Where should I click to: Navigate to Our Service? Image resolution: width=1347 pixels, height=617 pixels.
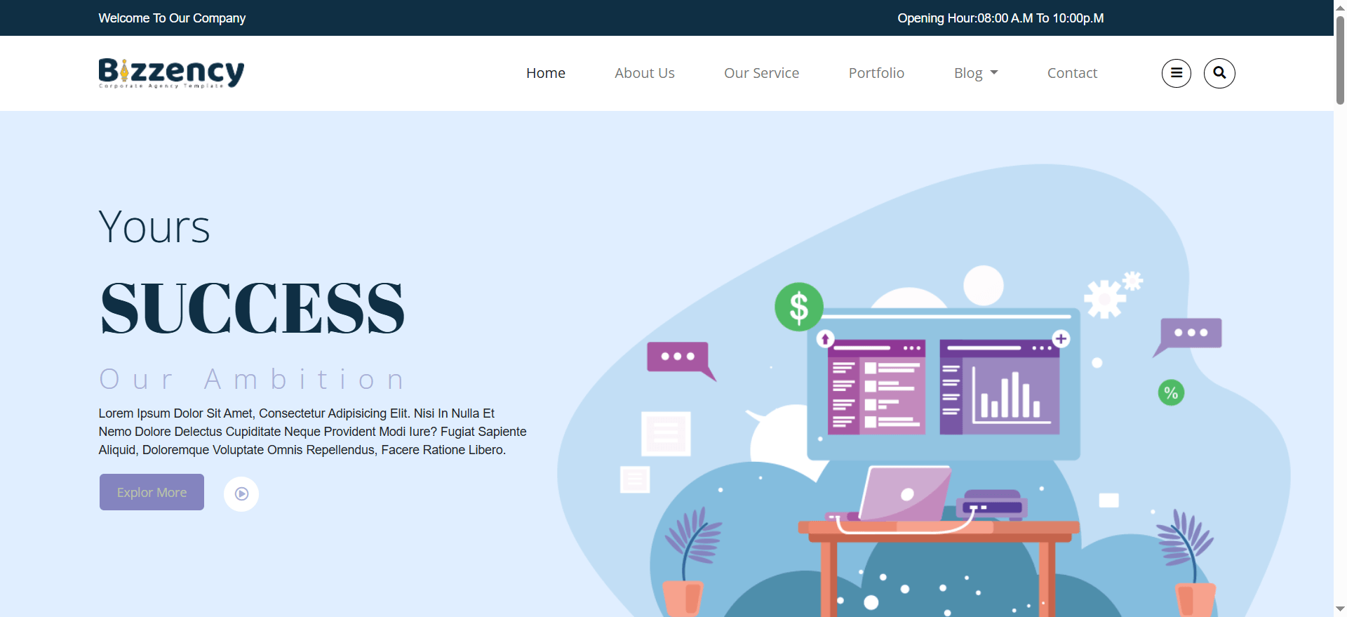(x=762, y=73)
